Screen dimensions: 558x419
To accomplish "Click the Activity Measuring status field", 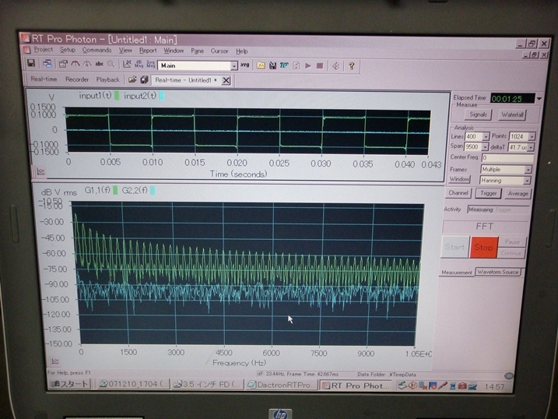I will tap(498, 209).
